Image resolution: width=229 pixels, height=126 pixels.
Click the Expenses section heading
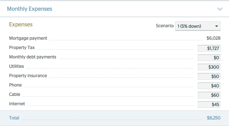tap(21, 24)
